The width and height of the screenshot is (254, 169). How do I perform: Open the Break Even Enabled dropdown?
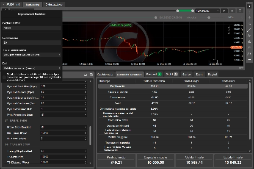click(63, 127)
